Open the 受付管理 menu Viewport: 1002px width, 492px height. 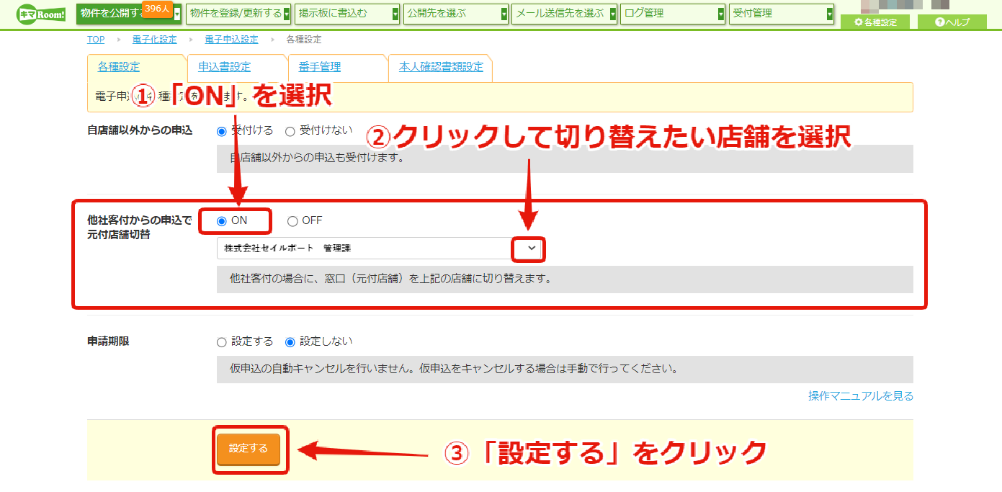(782, 14)
